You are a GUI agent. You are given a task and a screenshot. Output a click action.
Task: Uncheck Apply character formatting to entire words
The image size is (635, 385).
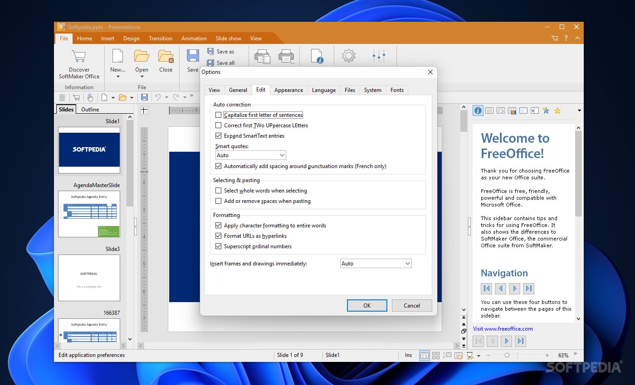(x=219, y=226)
